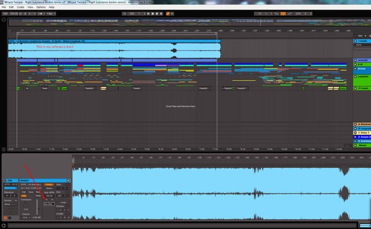Unfold the D Simple Delay return track
The height and width of the screenshot is (229, 371).
355,137
